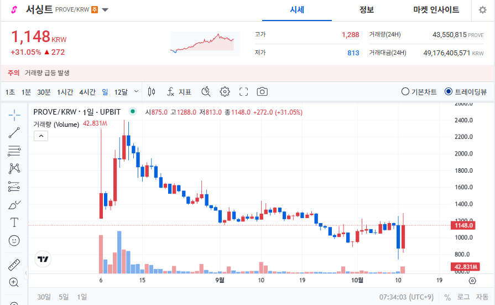495x305 pixels.
Task: Click the 42.831M volume axis label
Action: pyautogui.click(x=465, y=267)
